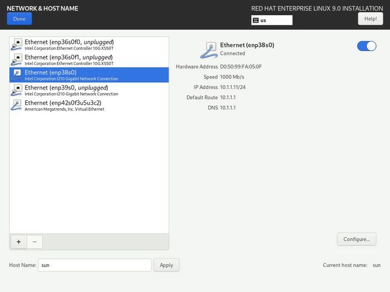Click the speed value 1000 Mb/s
This screenshot has width=390, height=292.
point(232,77)
